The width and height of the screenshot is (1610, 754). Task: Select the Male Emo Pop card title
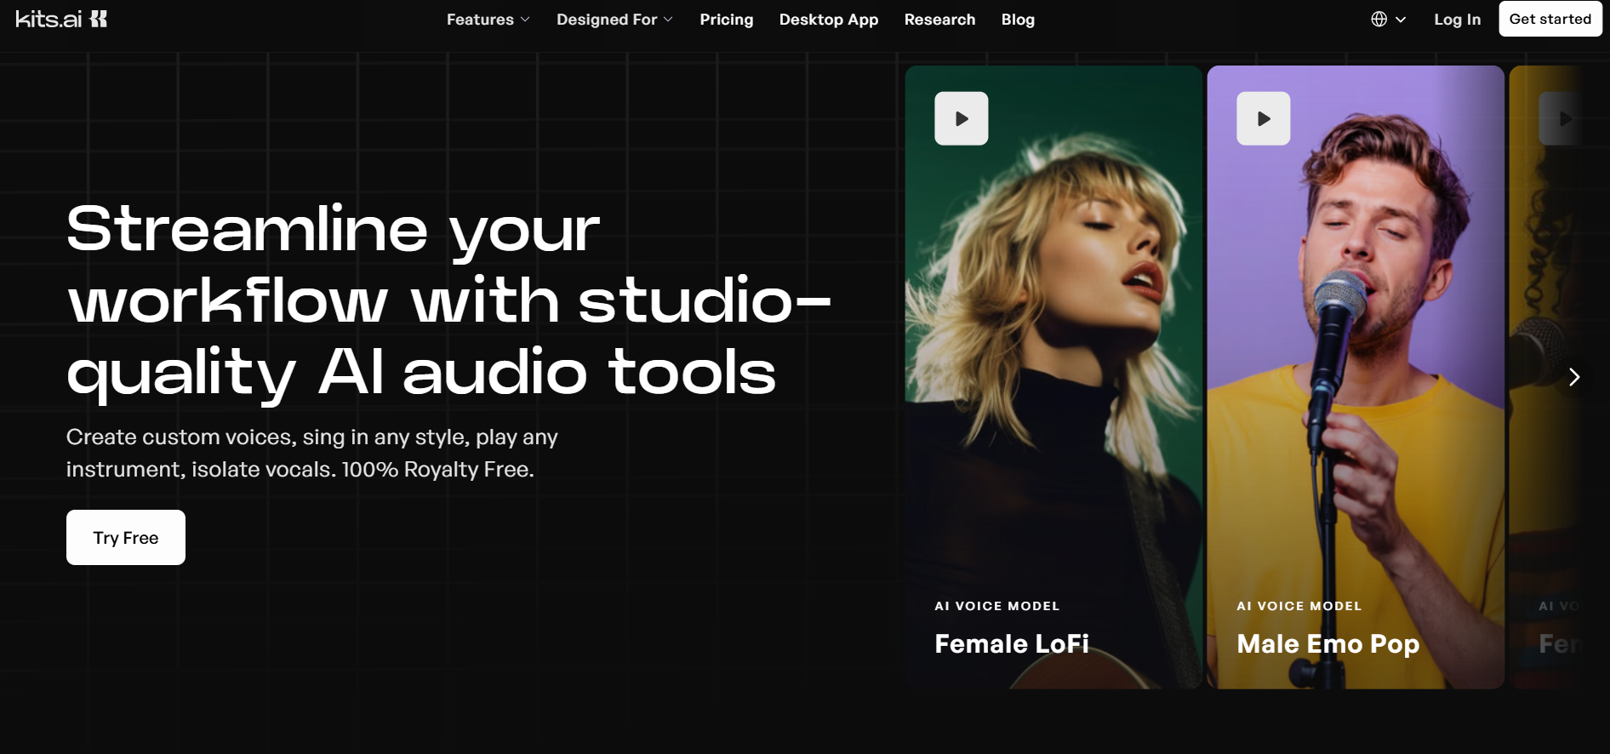point(1327,643)
